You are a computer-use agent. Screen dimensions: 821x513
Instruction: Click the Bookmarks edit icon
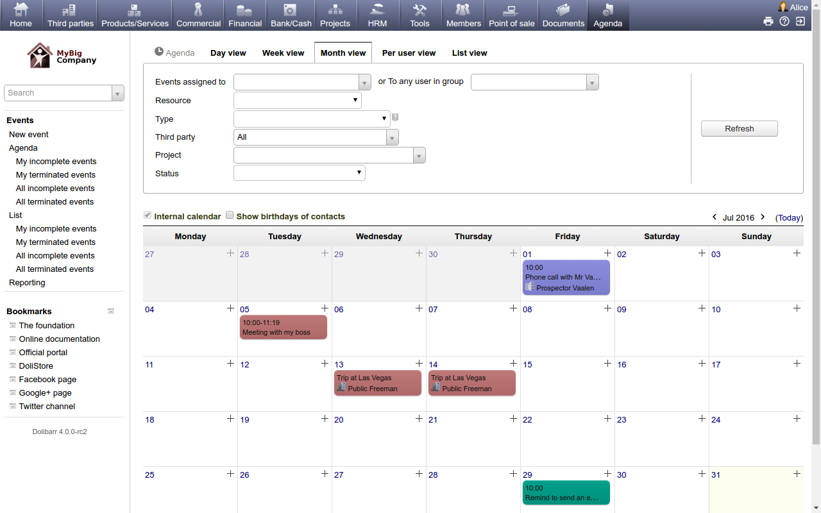pos(110,311)
